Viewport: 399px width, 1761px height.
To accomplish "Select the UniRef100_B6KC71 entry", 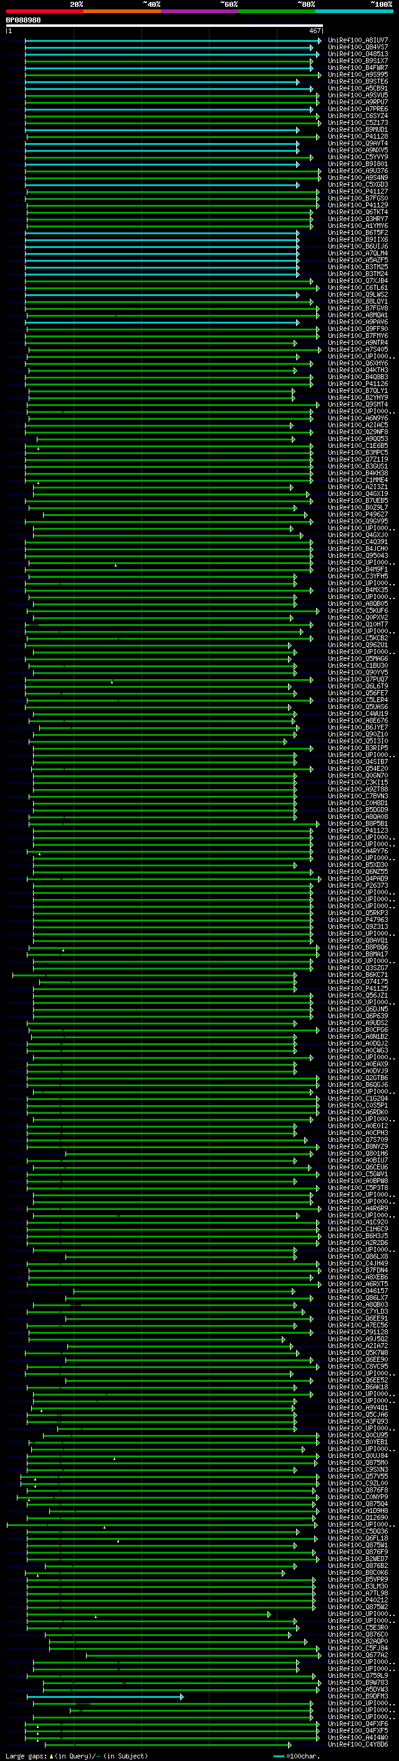I will pyautogui.click(x=358, y=974).
